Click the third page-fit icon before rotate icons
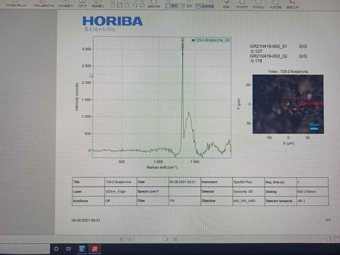 coord(127,5)
